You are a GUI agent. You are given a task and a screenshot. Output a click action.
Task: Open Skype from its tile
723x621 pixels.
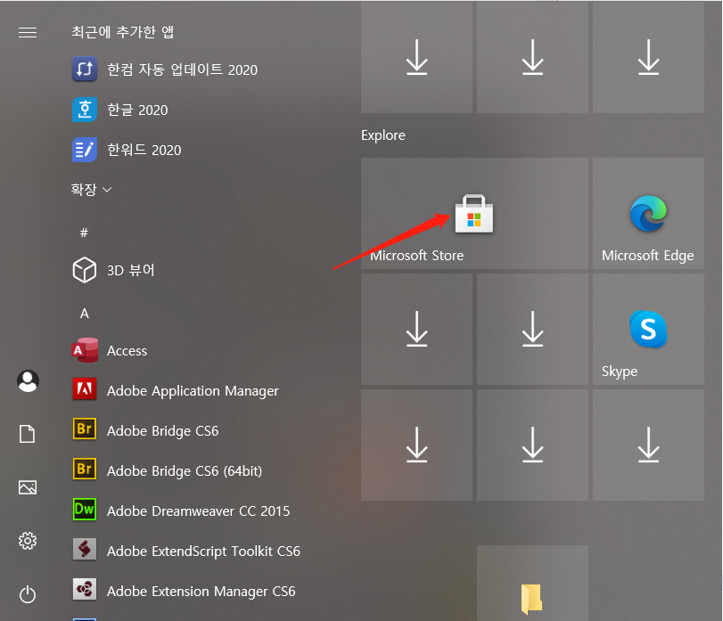pos(648,330)
